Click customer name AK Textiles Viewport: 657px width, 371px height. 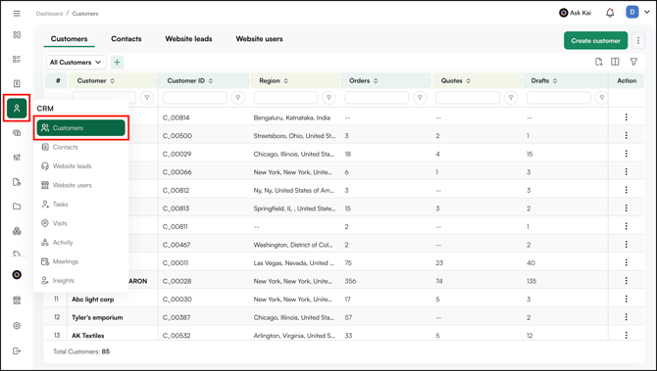pos(88,336)
